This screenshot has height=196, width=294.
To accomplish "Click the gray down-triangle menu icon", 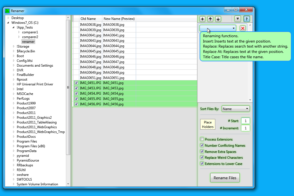I will [x=237, y=19].
